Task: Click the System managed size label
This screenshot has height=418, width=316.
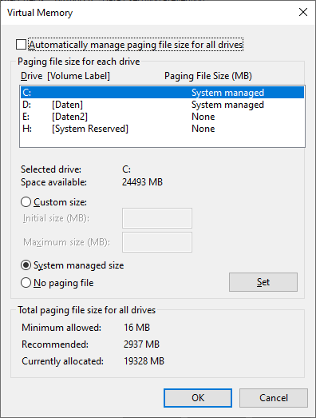Action: [78, 265]
